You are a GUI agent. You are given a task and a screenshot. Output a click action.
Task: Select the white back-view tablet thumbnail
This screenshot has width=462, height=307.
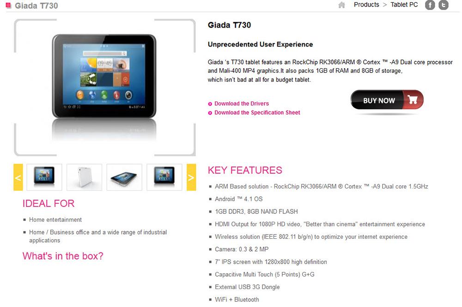[84, 177]
